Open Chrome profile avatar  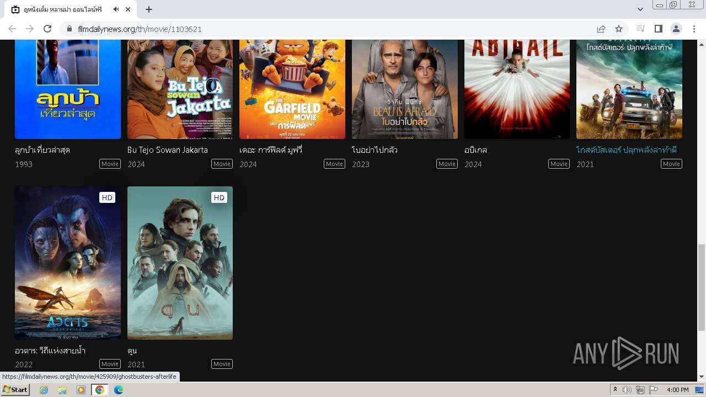point(676,29)
